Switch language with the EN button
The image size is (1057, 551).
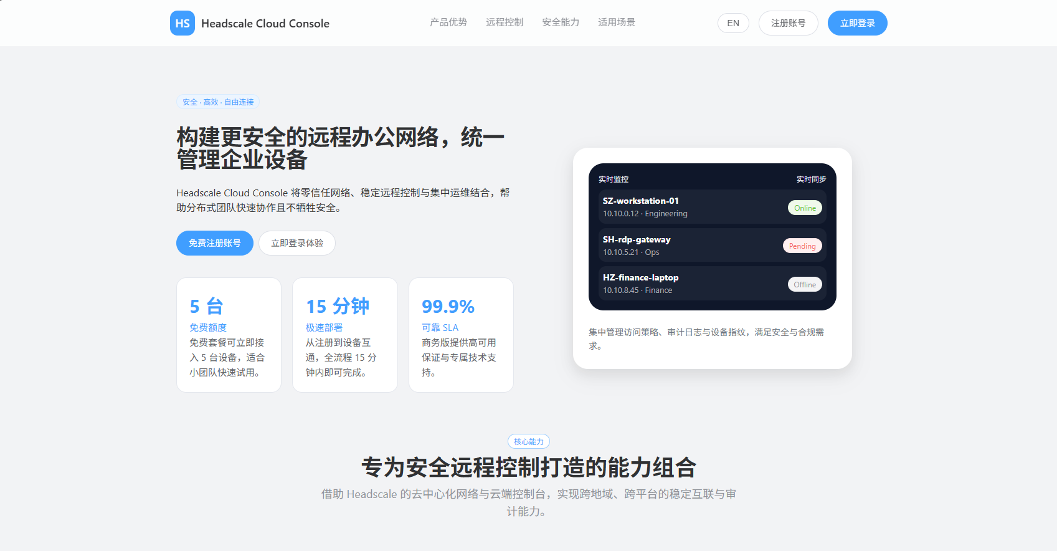(733, 23)
